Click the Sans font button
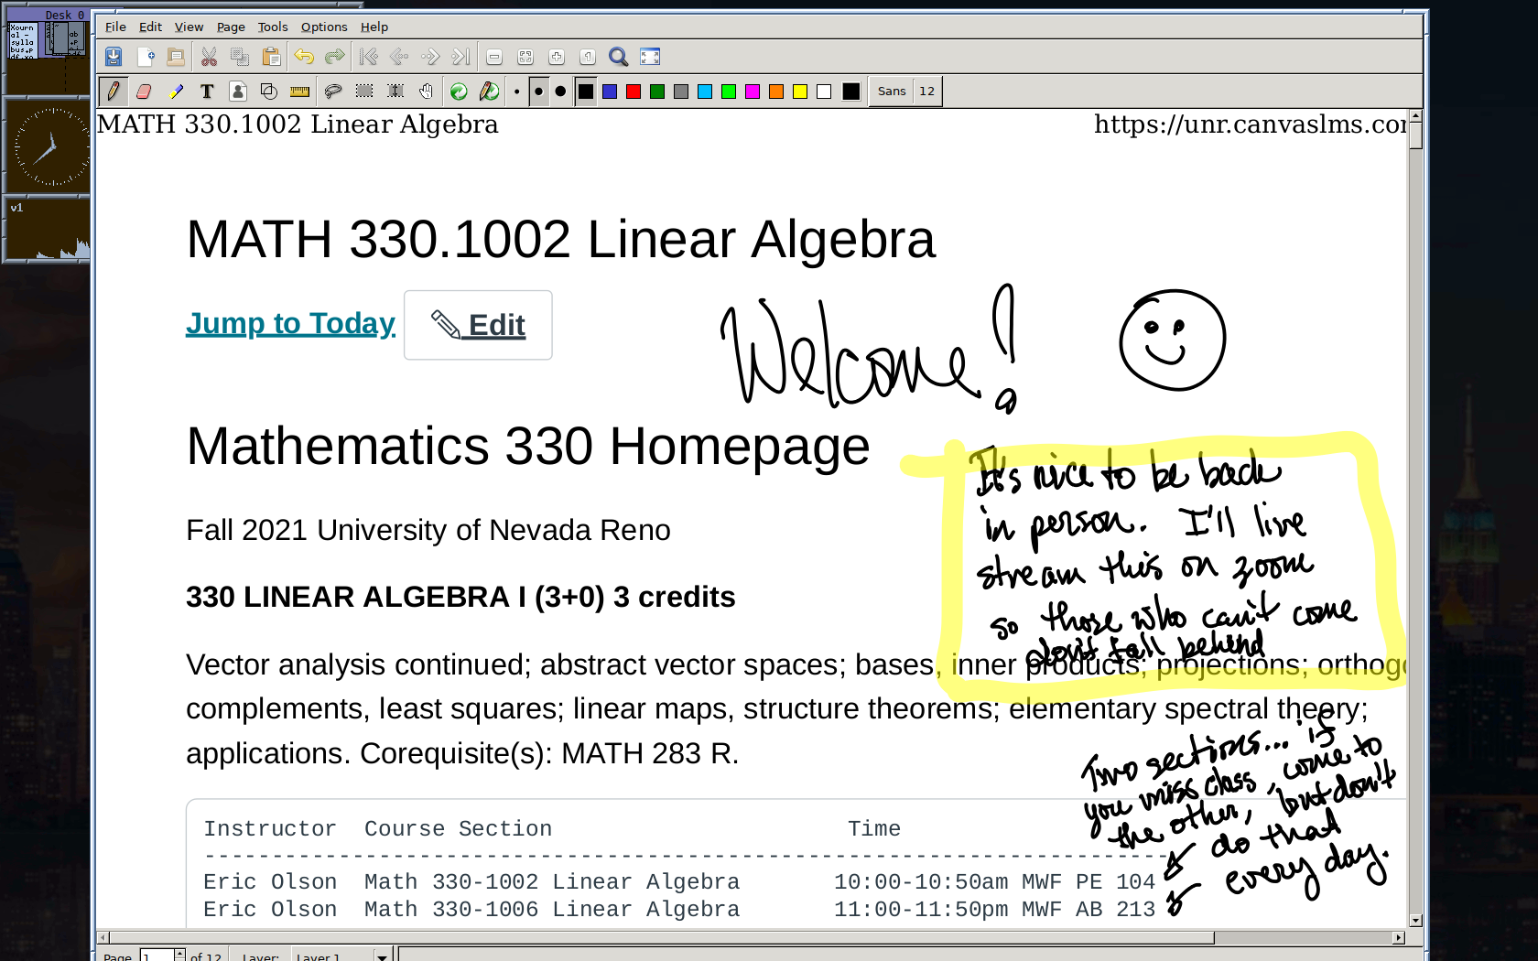The image size is (1538, 961). 891,92
